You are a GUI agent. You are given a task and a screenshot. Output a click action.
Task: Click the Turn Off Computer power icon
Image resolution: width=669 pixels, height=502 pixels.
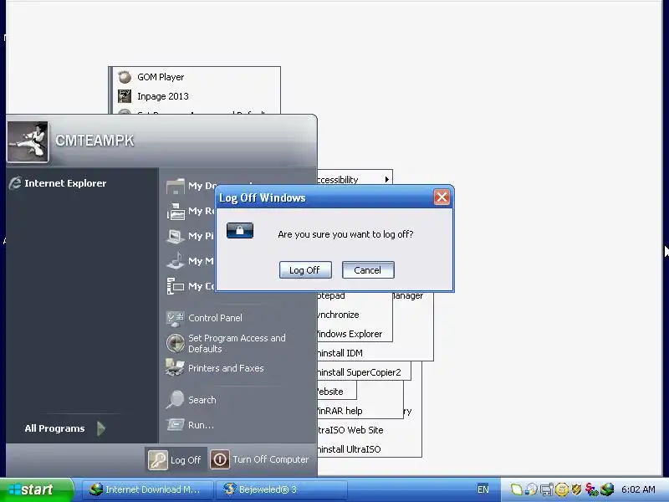tap(220, 459)
